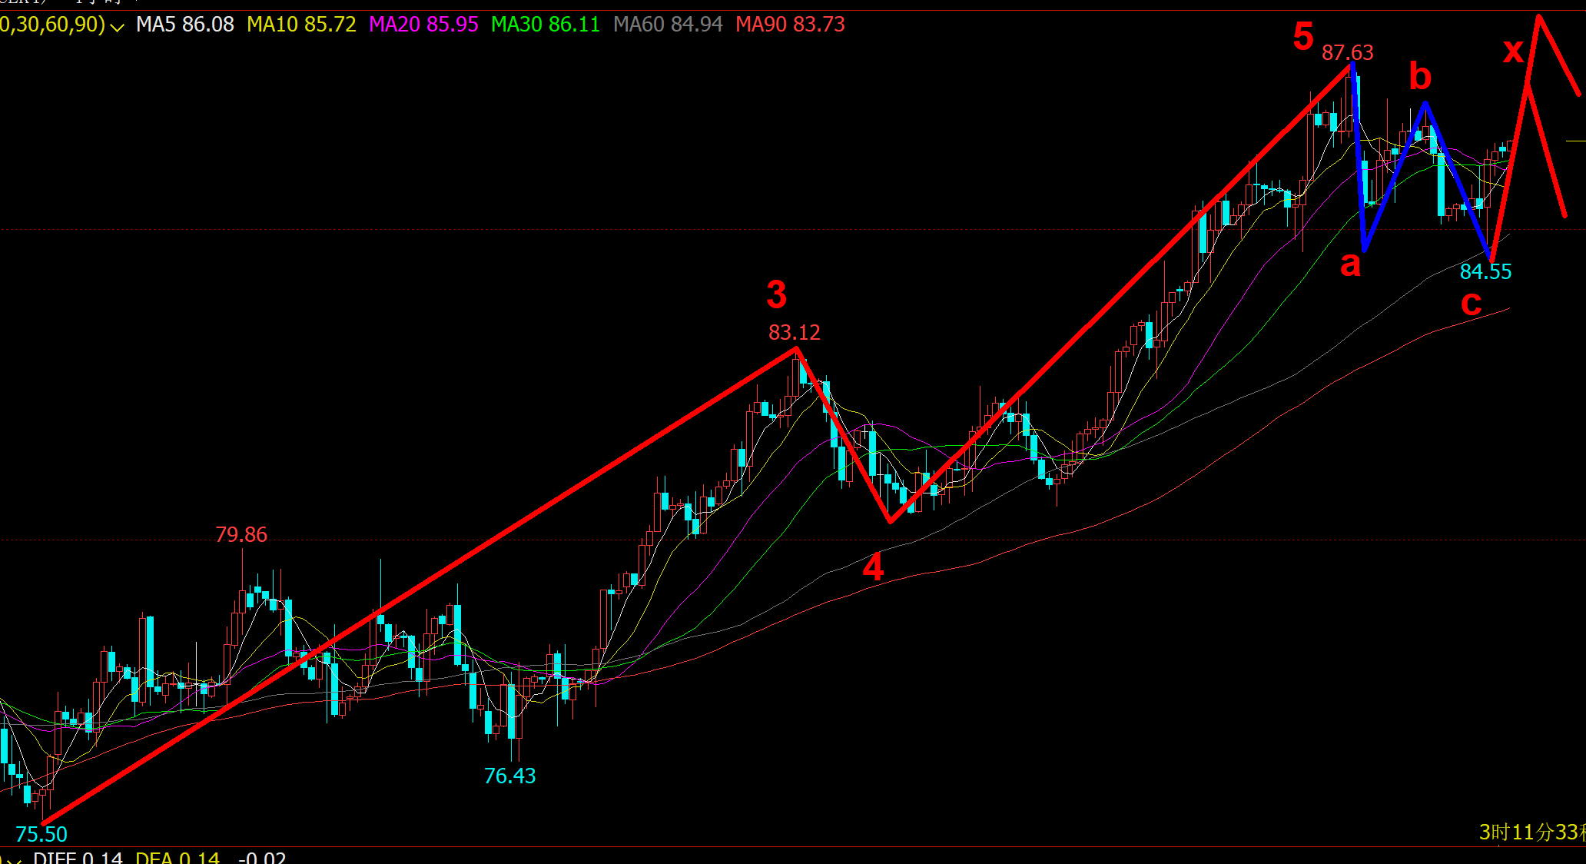The width and height of the screenshot is (1586, 864).
Task: Click the DEA 0.14 MACD value
Action: coord(178,857)
